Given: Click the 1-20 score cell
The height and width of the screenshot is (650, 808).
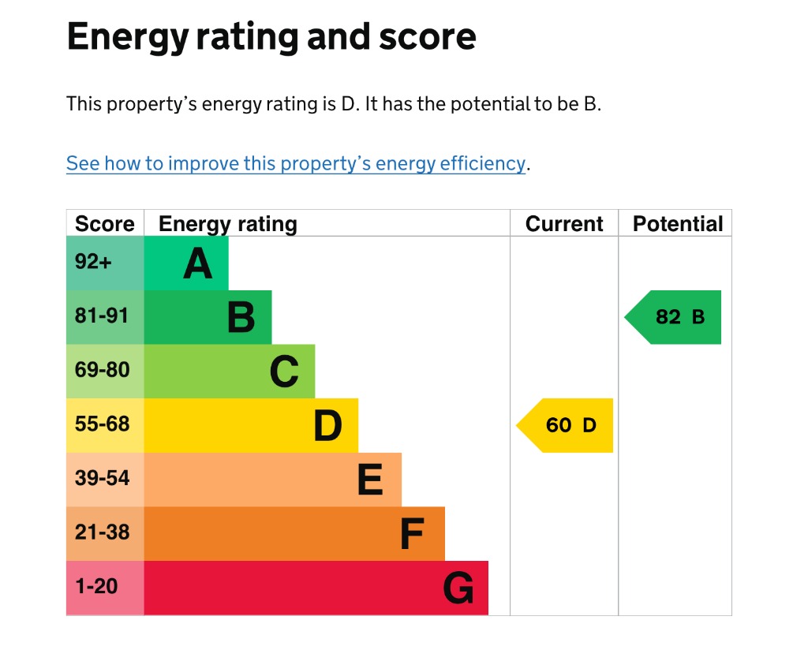Looking at the screenshot, I should [105, 588].
